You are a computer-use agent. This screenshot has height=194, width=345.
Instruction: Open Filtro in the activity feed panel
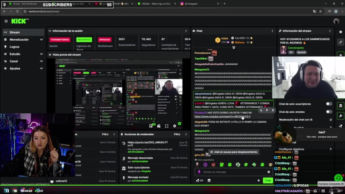105,134
